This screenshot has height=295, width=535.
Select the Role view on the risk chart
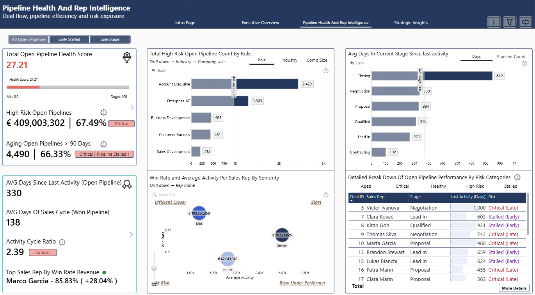(262, 60)
